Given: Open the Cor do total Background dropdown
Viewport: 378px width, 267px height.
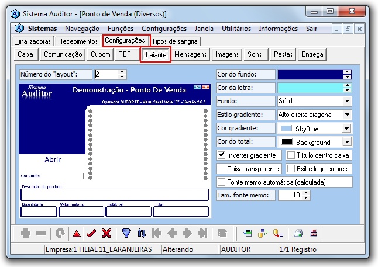Looking at the screenshot, I should [347, 142].
